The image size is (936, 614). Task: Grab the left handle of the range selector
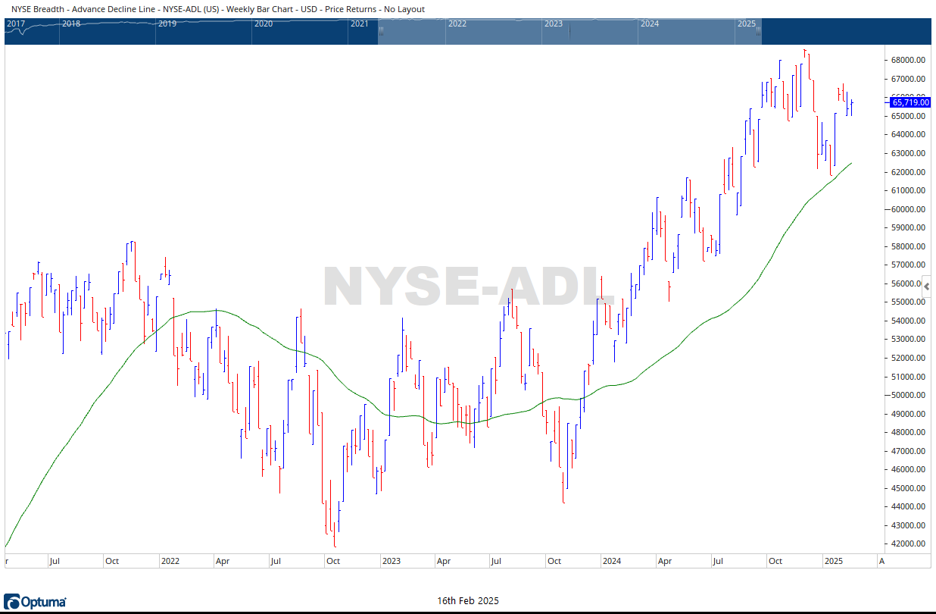[x=380, y=31]
